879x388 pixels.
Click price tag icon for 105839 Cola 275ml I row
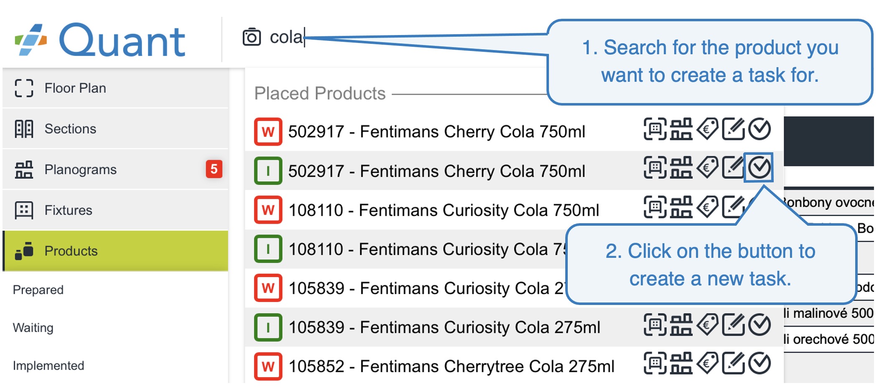click(707, 325)
